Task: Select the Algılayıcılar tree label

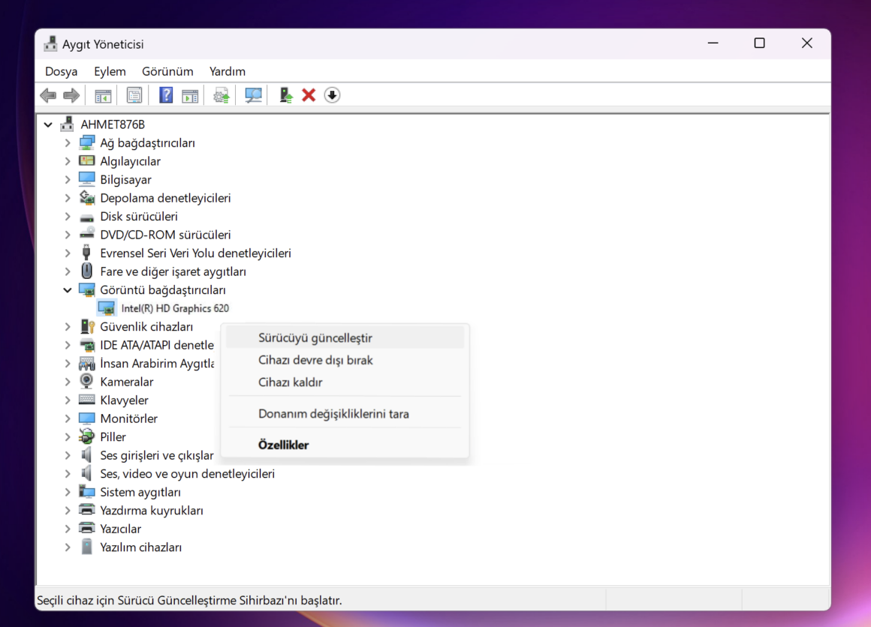Action: coord(130,161)
